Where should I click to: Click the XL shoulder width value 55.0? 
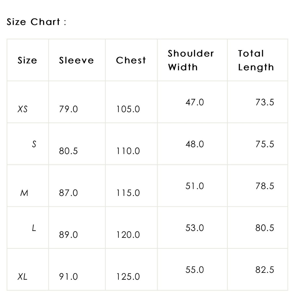point(194,270)
